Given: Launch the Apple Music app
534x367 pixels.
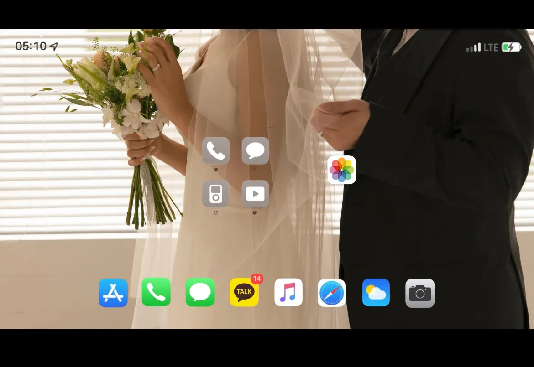Looking at the screenshot, I should pos(288,292).
